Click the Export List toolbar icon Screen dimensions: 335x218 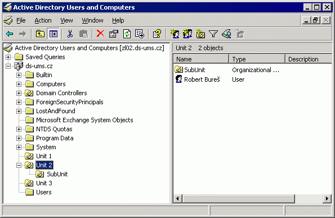(x=140, y=34)
